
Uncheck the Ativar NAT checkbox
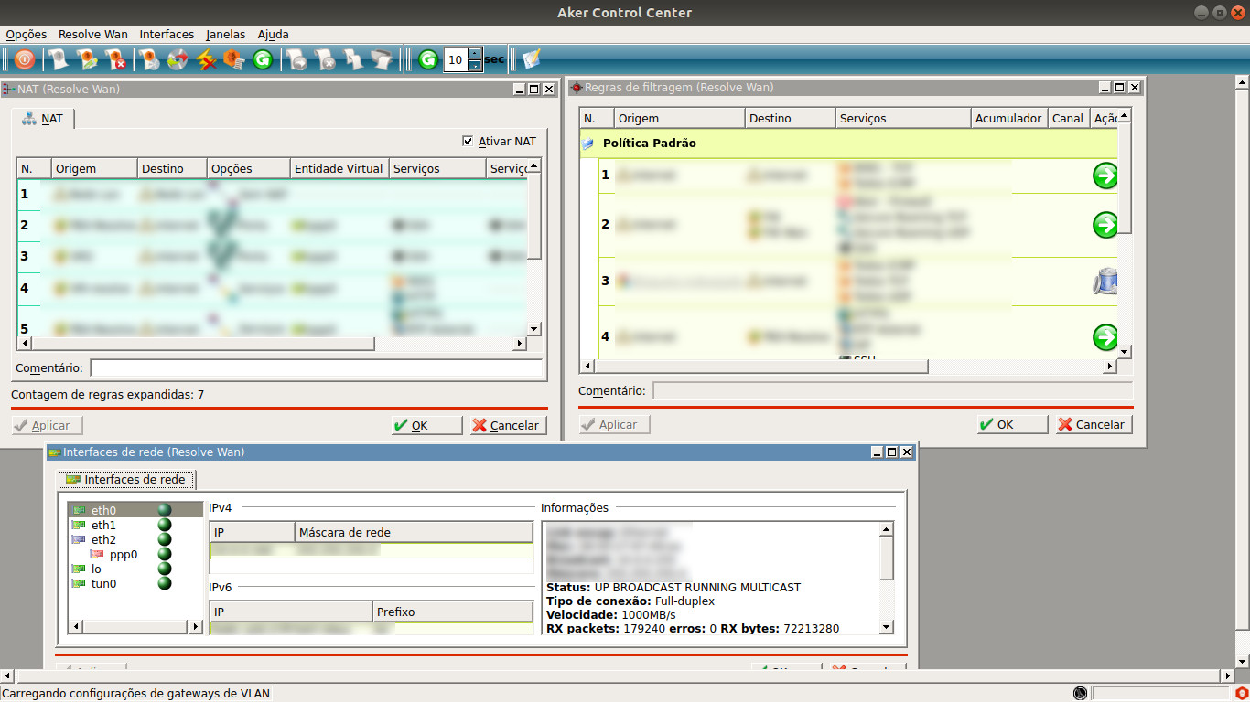click(469, 142)
